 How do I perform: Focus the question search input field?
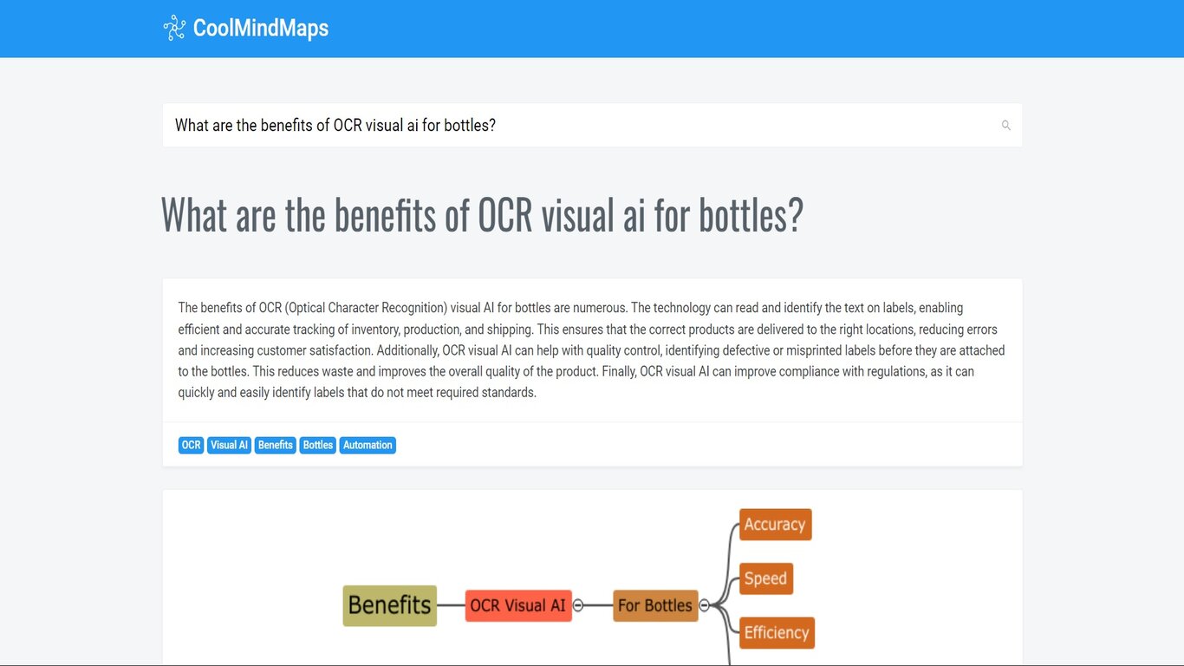coord(592,126)
